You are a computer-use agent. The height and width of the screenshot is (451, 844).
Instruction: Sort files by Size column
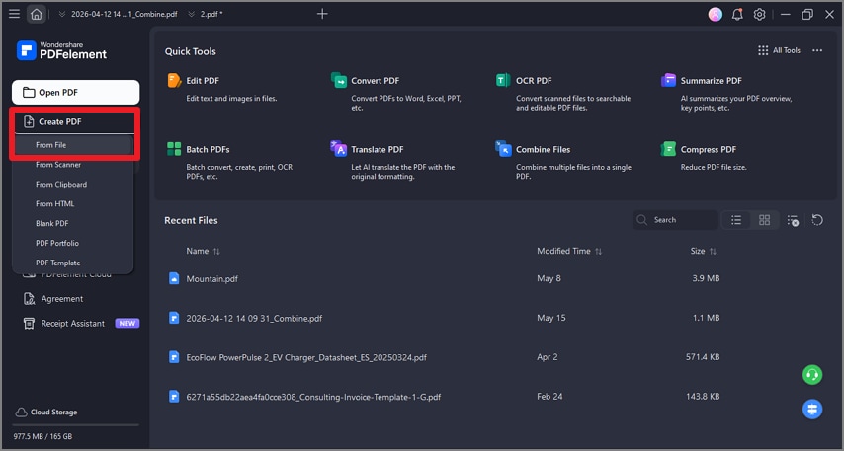pos(703,251)
